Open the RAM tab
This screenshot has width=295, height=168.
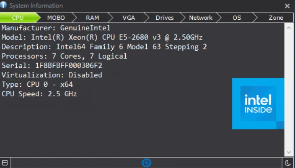92,18
